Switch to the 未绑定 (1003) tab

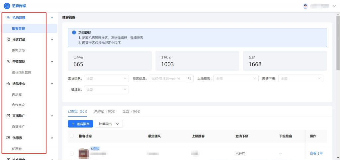[105, 112]
